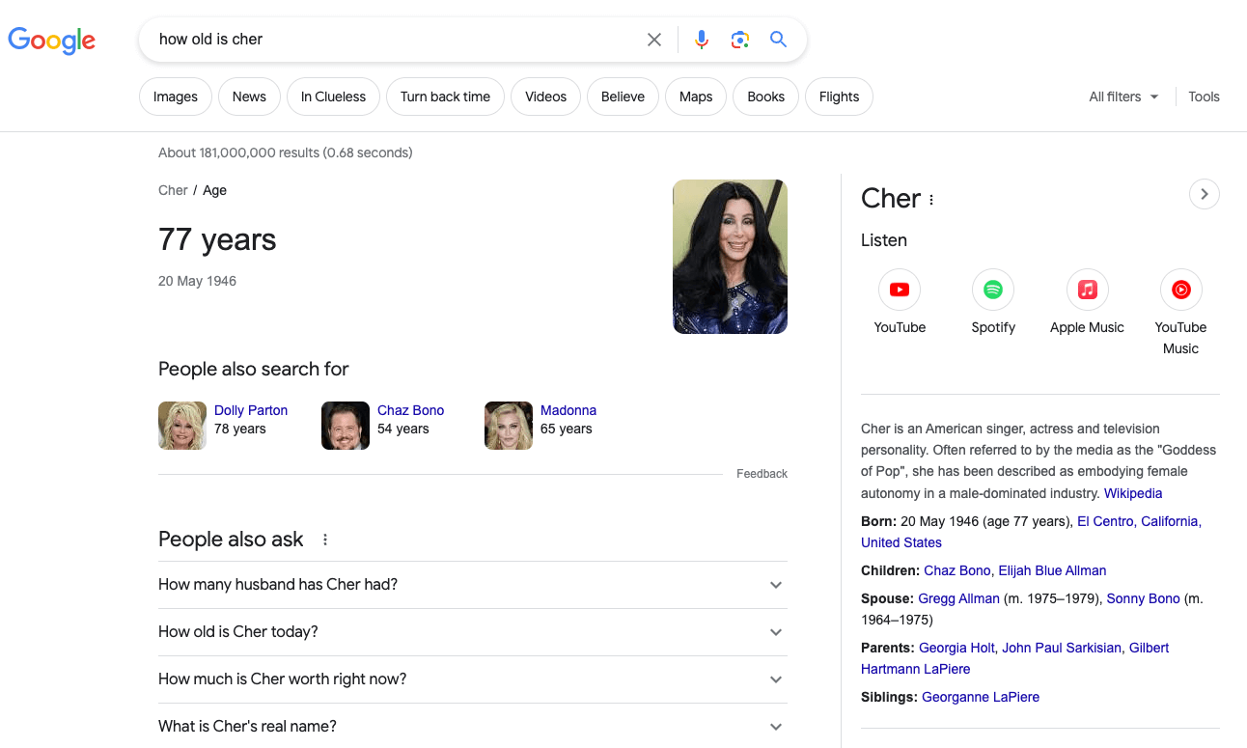Open the Wikipedia link in the description
This screenshot has width=1247, height=748.
1133,493
